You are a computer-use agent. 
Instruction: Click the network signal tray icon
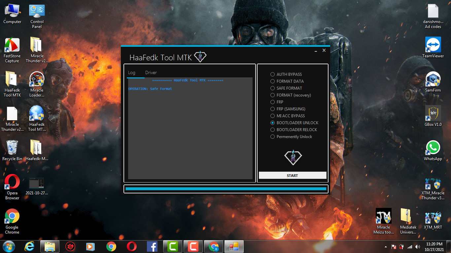[x=410, y=247]
